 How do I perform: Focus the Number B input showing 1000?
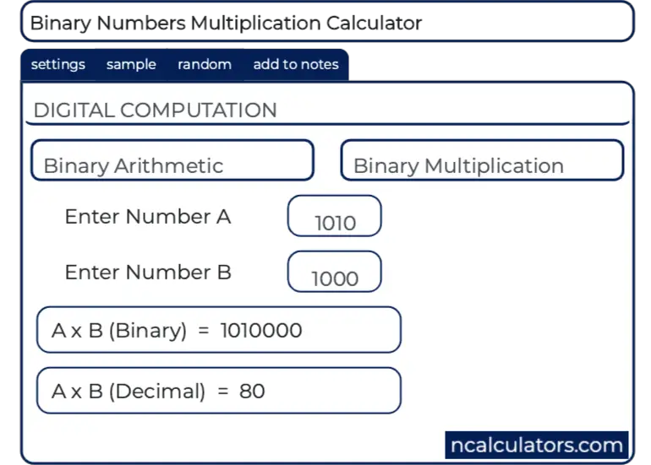pos(335,273)
